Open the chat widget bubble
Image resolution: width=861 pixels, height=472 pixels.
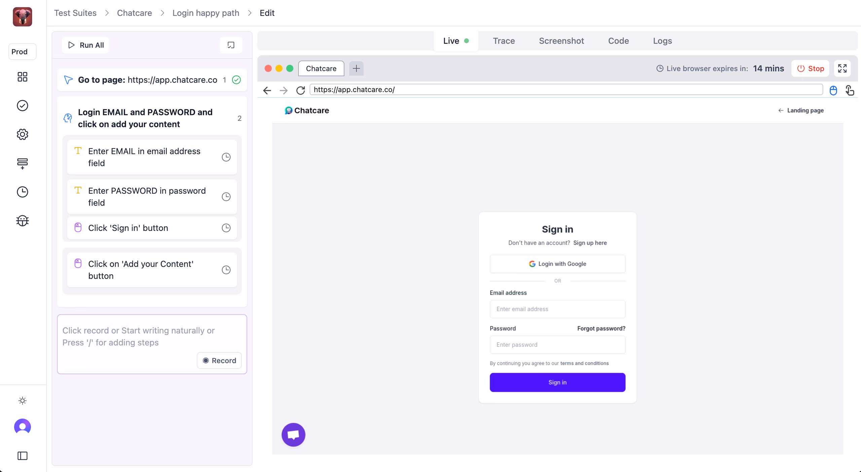point(293,434)
